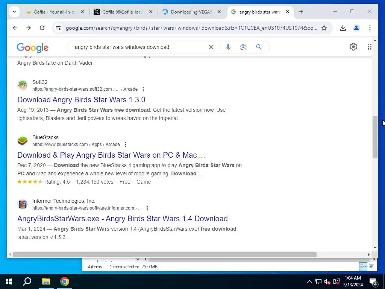This screenshot has height=289, width=385.
Task: Click the Chrome taskbar icon
Action: pyautogui.click(x=65, y=281)
